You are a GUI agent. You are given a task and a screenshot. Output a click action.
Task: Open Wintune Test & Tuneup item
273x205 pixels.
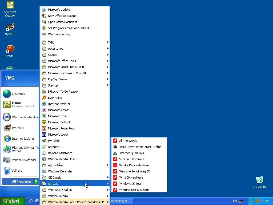pyautogui.click(x=139, y=190)
